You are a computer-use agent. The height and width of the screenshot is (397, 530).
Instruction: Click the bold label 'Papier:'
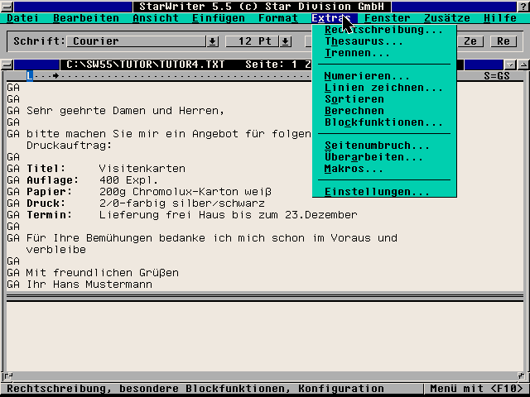pyautogui.click(x=49, y=192)
